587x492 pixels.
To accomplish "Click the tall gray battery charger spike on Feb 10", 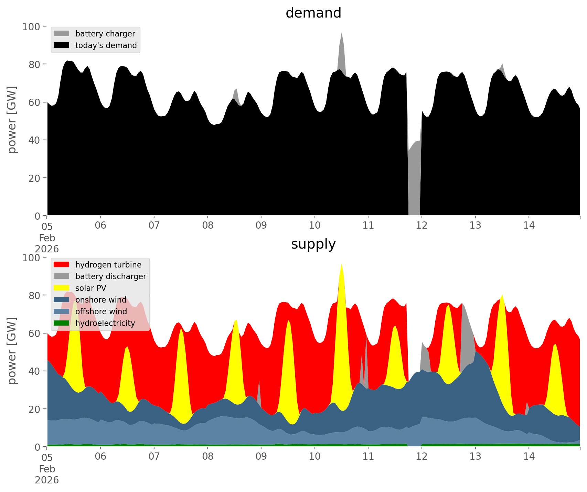I will pos(341,48).
